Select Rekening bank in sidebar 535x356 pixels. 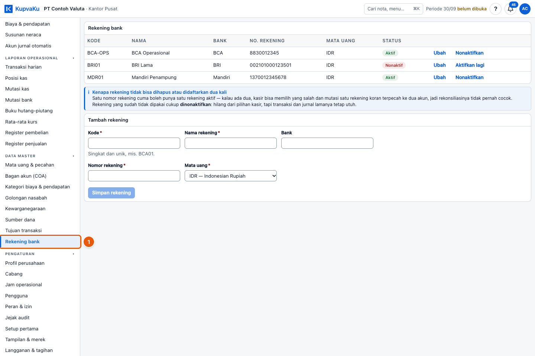point(40,242)
